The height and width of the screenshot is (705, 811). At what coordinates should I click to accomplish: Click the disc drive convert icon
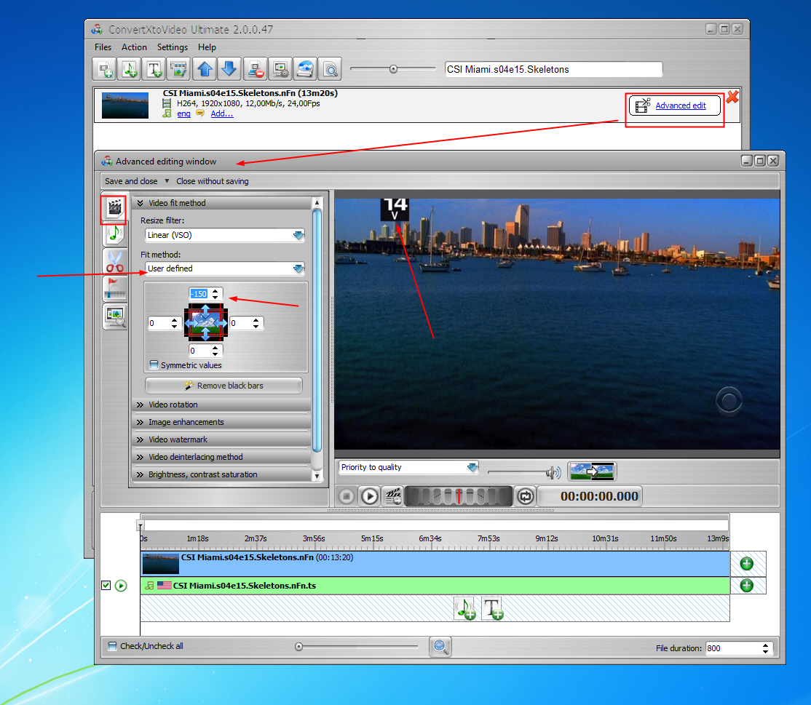click(305, 68)
